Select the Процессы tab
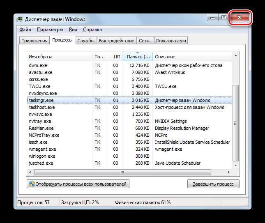Screen dimensions: 265x223 pos(62,40)
